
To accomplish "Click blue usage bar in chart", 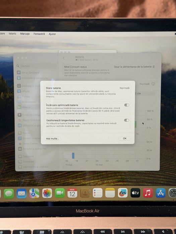I will pyautogui.click(x=73, y=155).
